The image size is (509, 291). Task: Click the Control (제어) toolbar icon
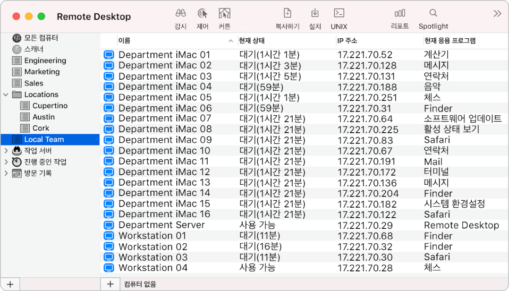202,13
